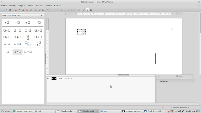Image resolution: width=201 pixels, height=113 pixels.
Task: Insert the plus-minus sign operator template
Action: [x=28, y=23]
